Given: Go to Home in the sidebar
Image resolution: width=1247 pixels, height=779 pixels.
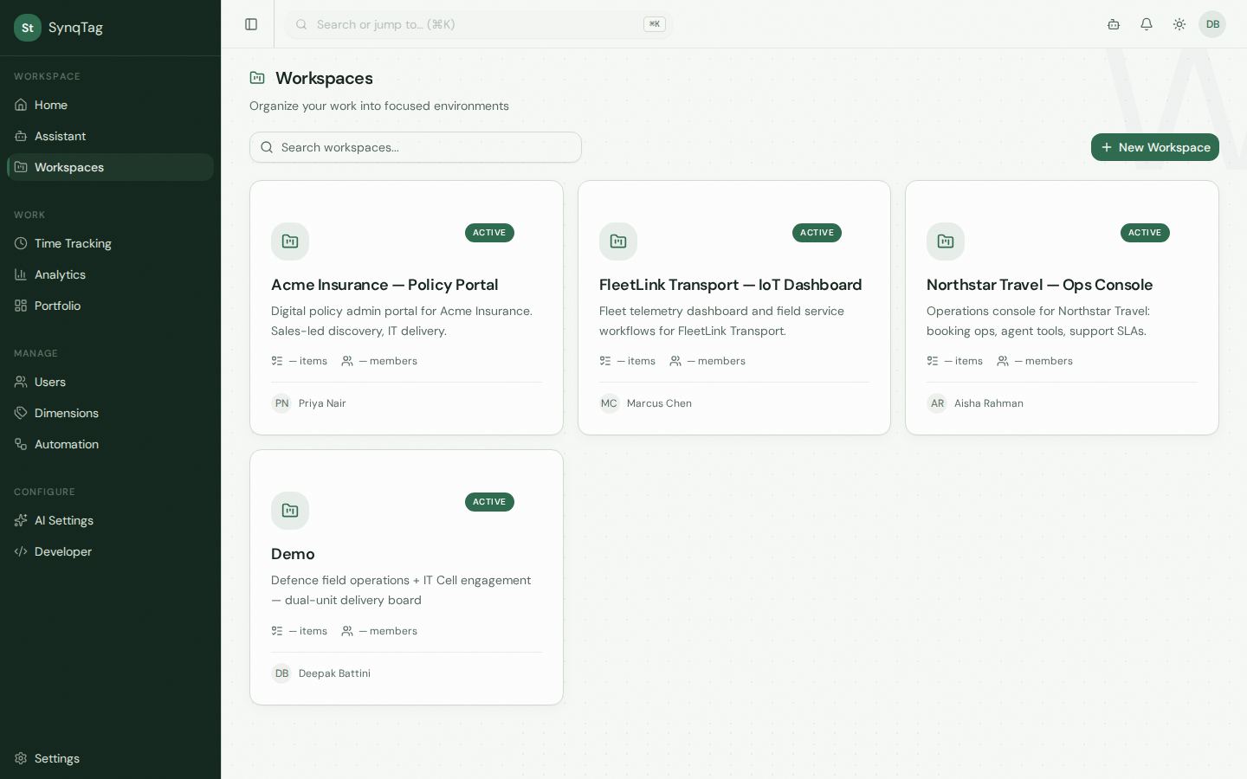Looking at the screenshot, I should [110, 105].
